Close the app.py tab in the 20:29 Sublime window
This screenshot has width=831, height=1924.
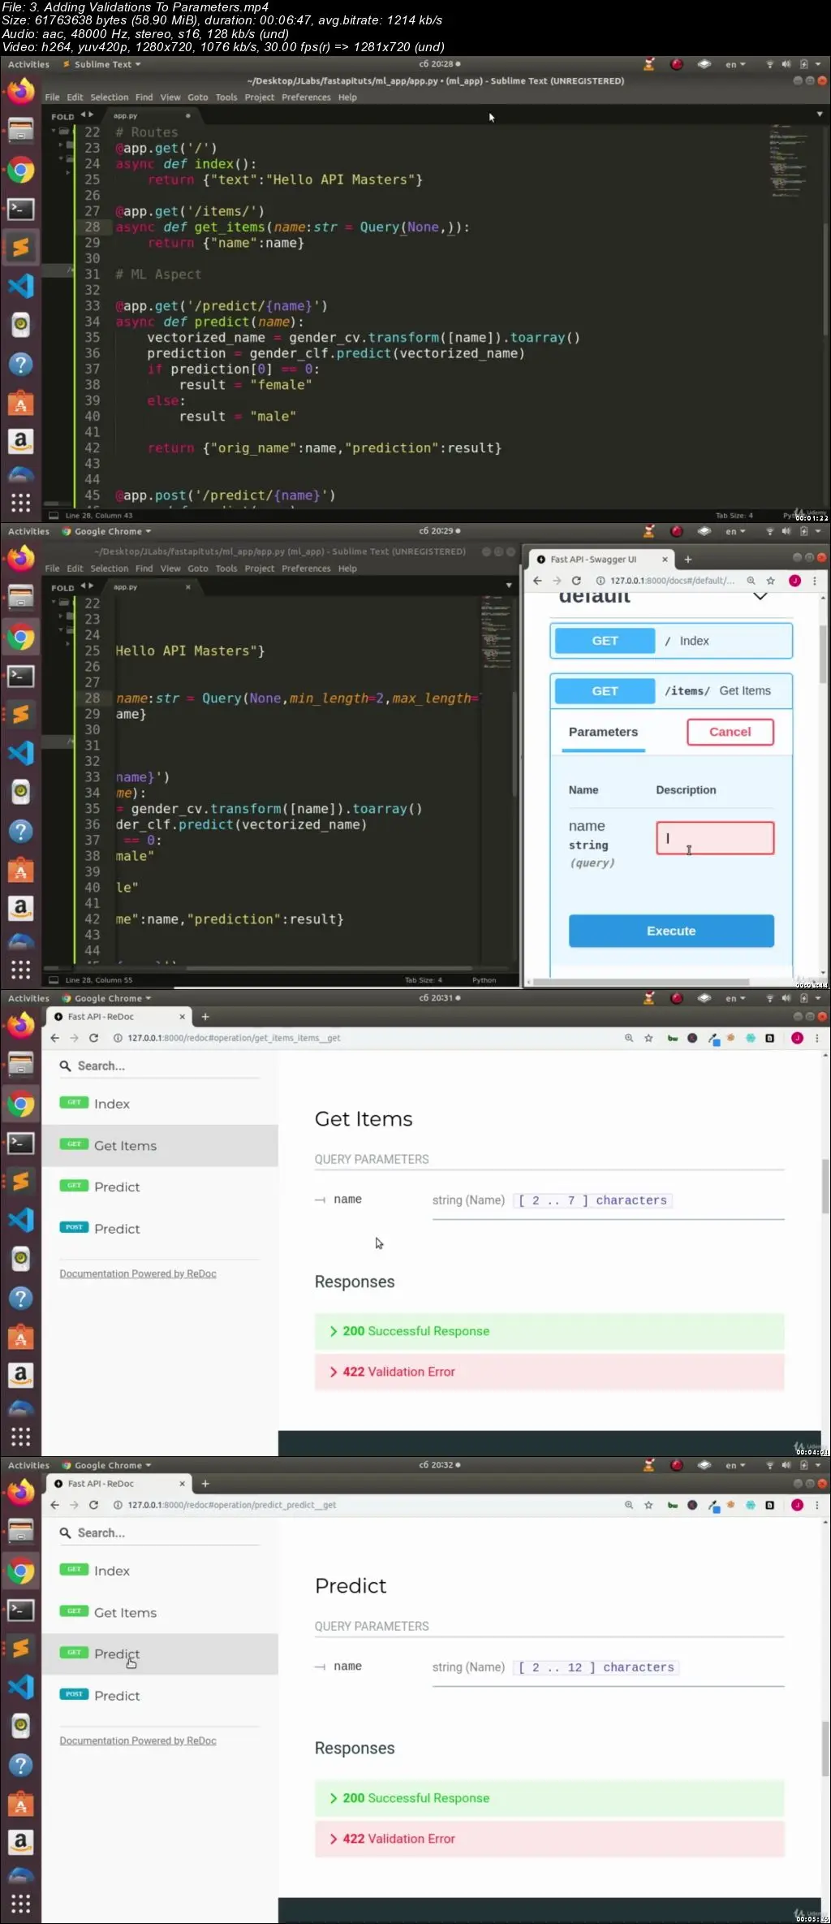pyautogui.click(x=187, y=586)
